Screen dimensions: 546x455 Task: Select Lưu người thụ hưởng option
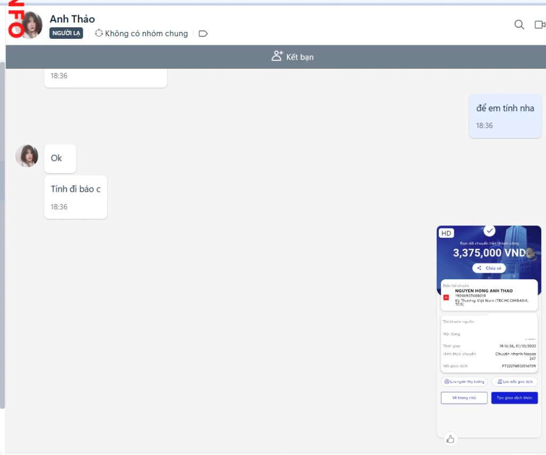tap(464, 381)
